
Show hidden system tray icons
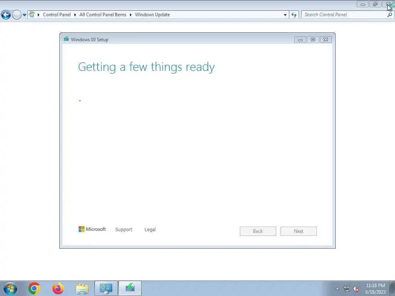pos(337,289)
